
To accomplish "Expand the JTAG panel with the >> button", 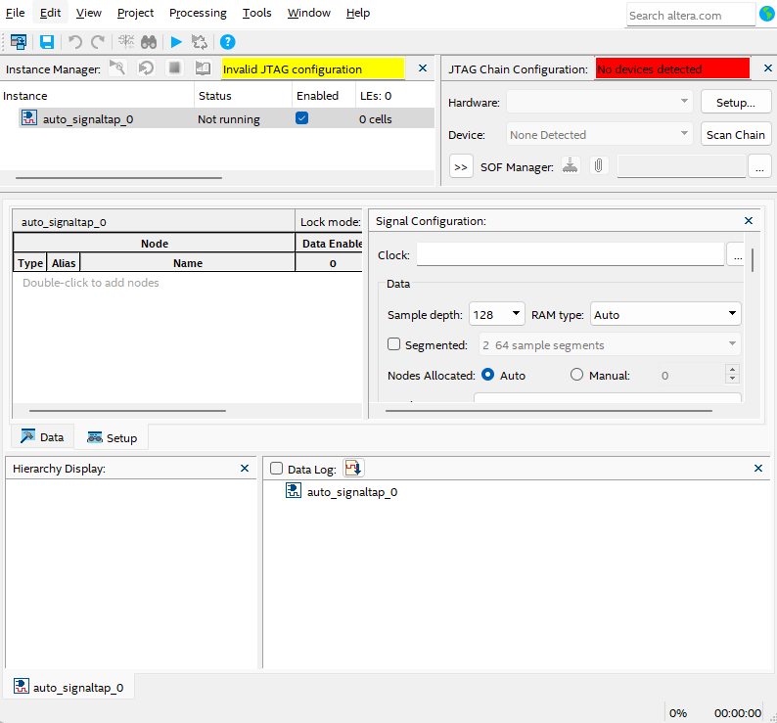I will pyautogui.click(x=461, y=166).
